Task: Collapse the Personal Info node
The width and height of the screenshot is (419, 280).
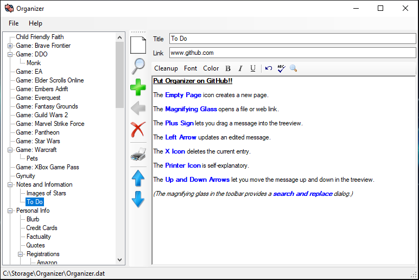Action: (10, 211)
